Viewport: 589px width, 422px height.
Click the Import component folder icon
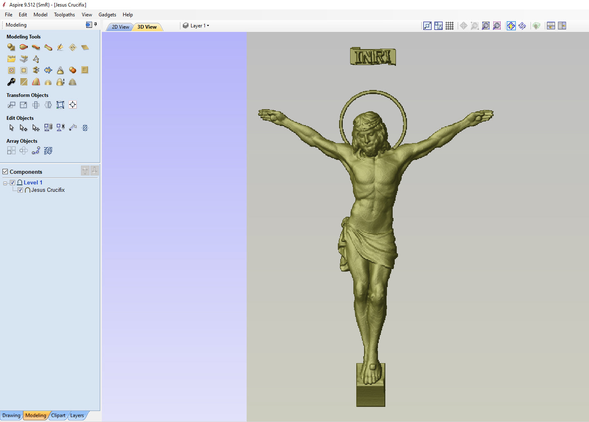tap(11, 59)
